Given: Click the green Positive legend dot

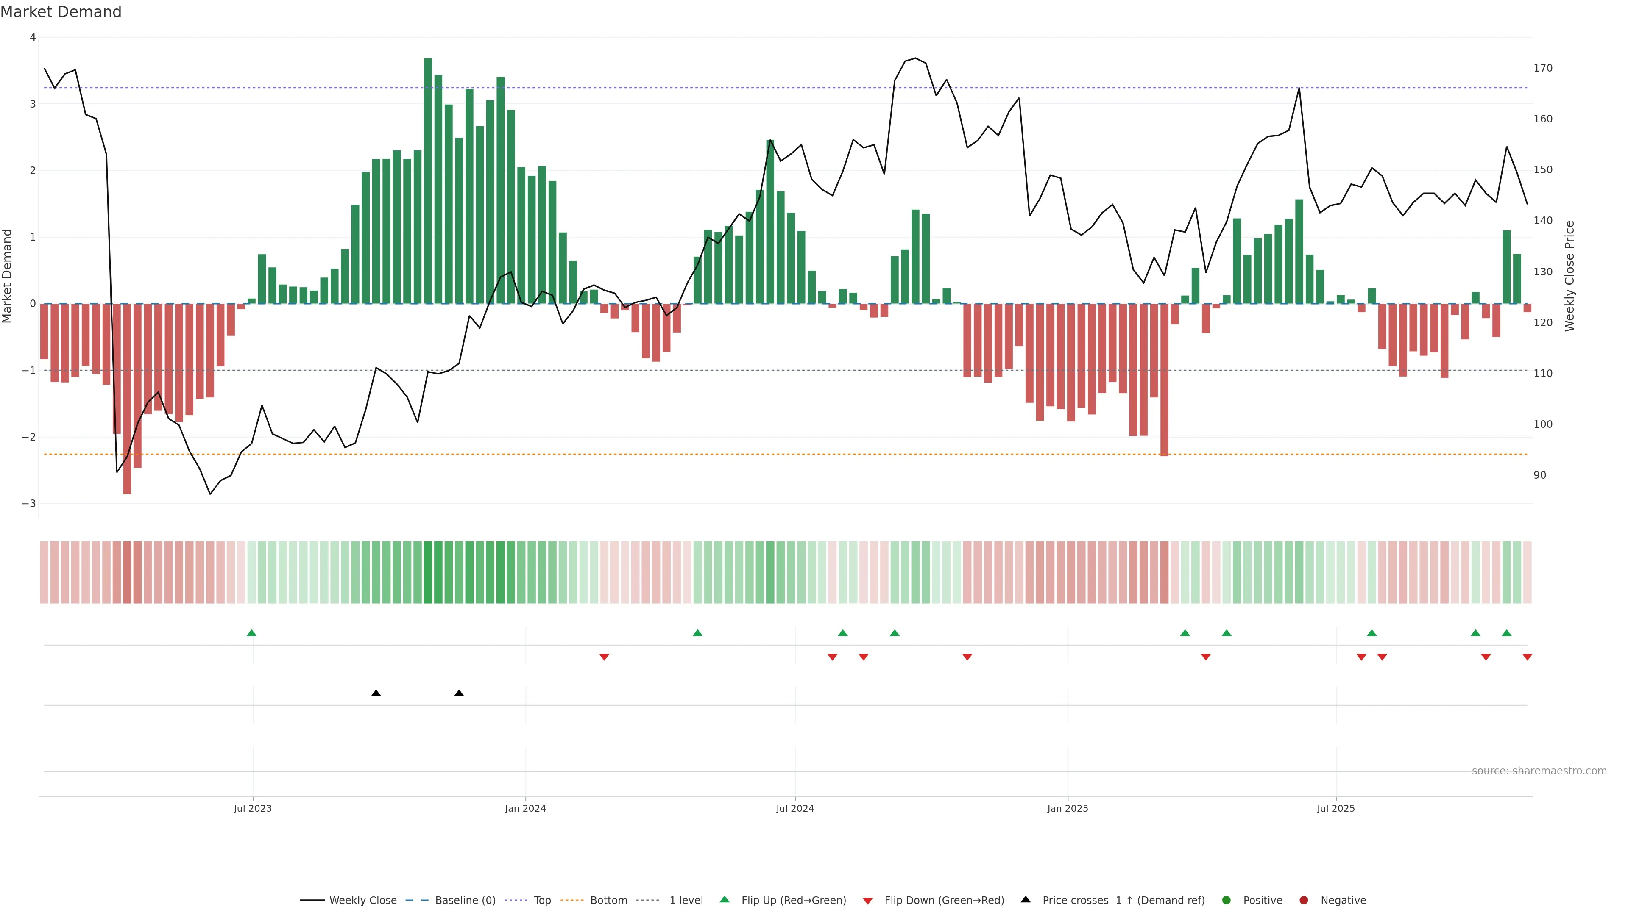Looking at the screenshot, I should pyautogui.click(x=1227, y=901).
